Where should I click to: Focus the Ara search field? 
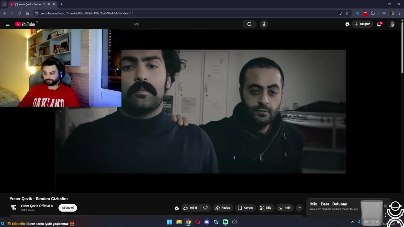[x=186, y=24]
